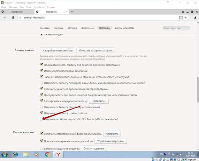This screenshot has width=199, height=161.
Task: Open VirtualBox Машина menu
Action: 13,7
